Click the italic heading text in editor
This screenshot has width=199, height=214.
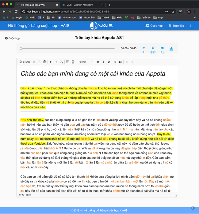pyautogui.click(x=93, y=74)
